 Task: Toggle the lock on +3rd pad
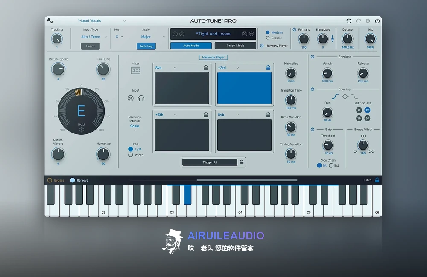click(x=268, y=67)
